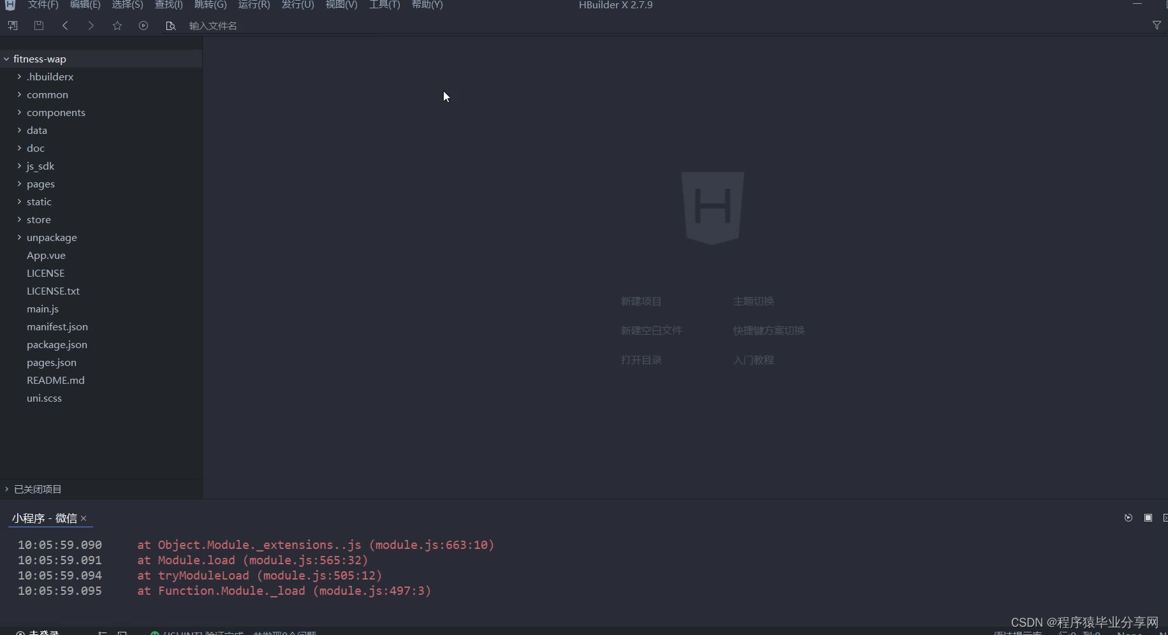The image size is (1168, 635).
Task: Click the rerun icon in console panel
Action: pyautogui.click(x=1128, y=518)
